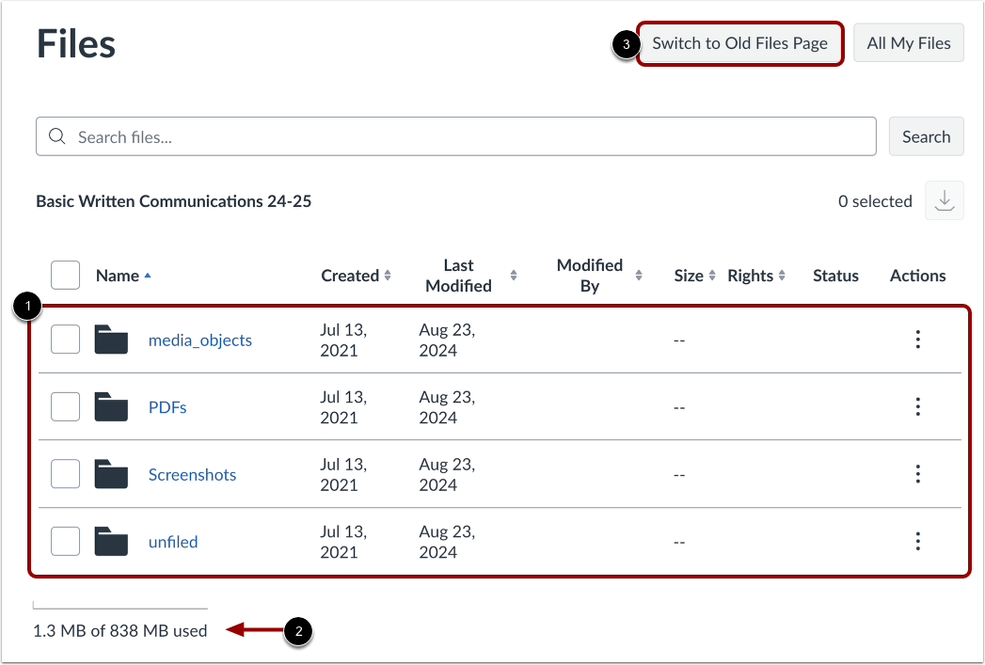Open the media_objects folder icon
985x665 pixels.
coord(111,340)
